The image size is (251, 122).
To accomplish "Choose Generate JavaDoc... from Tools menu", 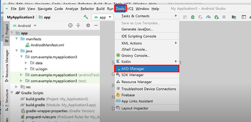I will 147,29.
